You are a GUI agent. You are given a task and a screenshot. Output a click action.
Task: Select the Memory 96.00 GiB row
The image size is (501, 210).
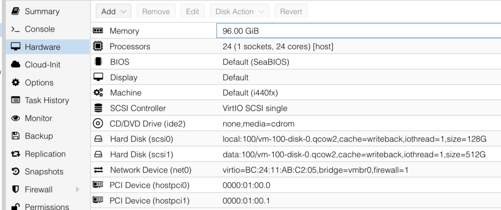(x=294, y=31)
